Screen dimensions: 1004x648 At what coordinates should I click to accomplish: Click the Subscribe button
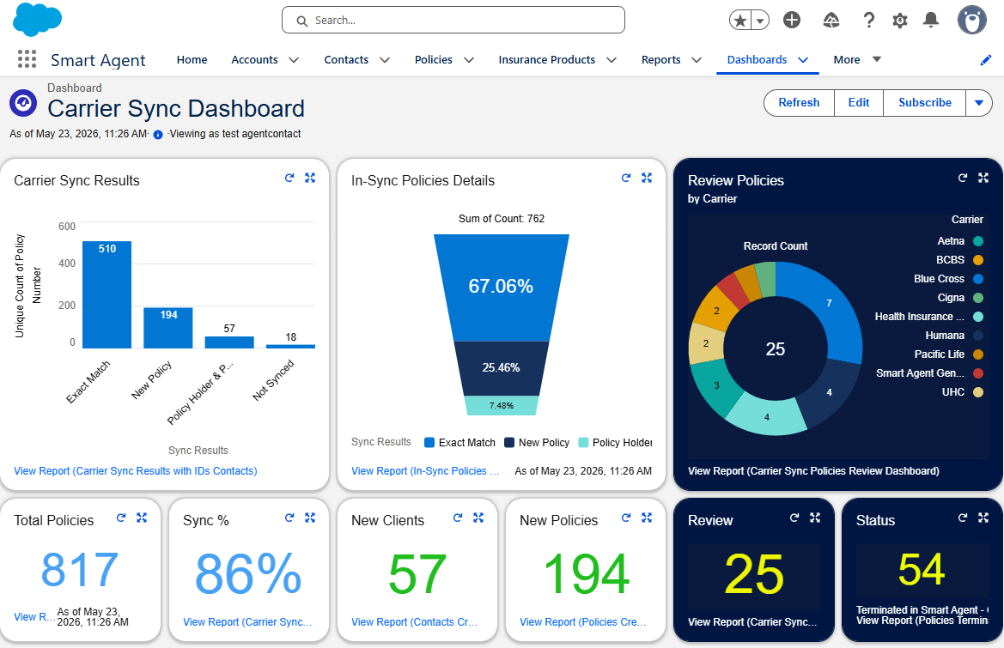[925, 103]
